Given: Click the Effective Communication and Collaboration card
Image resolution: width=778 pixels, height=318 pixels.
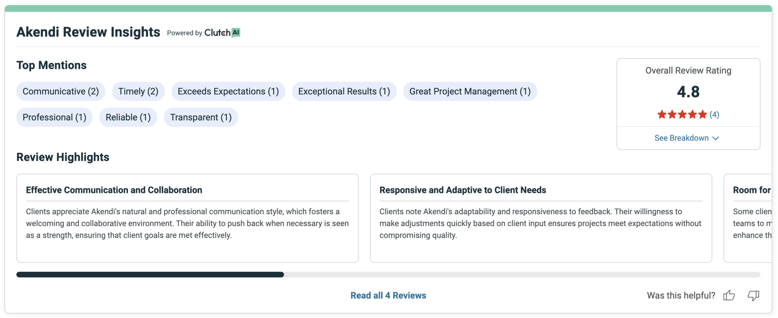Looking at the screenshot, I should coord(188,218).
